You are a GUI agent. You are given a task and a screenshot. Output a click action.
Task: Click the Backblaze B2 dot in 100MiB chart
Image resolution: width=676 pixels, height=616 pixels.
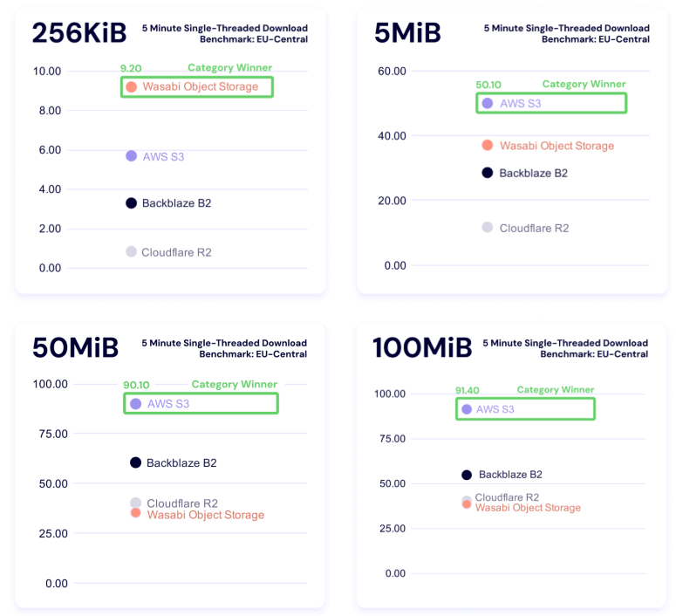coord(467,475)
